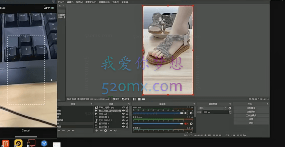Mute the 9990.mp4 audio speaker icon

point(186,113)
